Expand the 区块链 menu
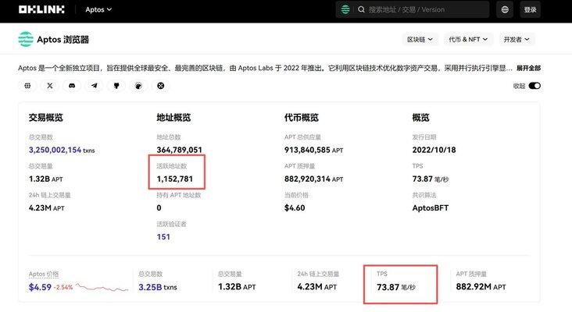The image size is (572, 312). click(x=420, y=39)
